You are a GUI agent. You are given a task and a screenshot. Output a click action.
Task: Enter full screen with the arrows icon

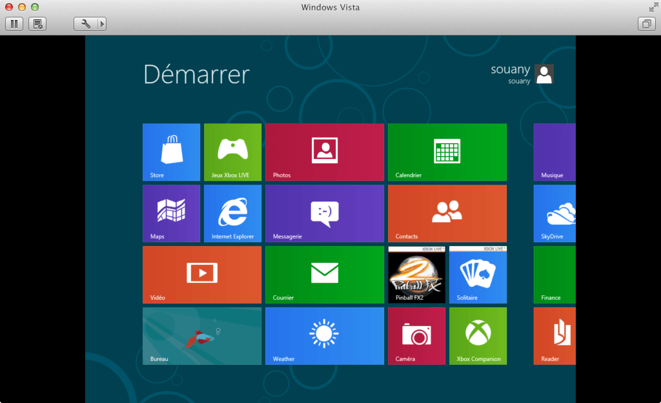tap(653, 7)
